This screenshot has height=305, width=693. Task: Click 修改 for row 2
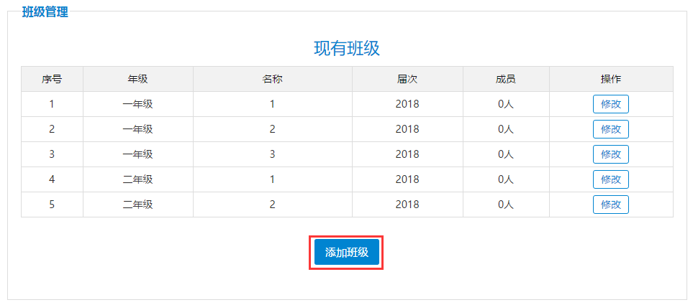pos(611,129)
